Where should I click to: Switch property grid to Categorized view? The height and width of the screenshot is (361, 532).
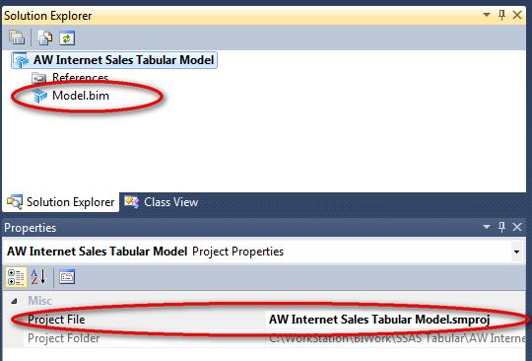[x=16, y=277]
